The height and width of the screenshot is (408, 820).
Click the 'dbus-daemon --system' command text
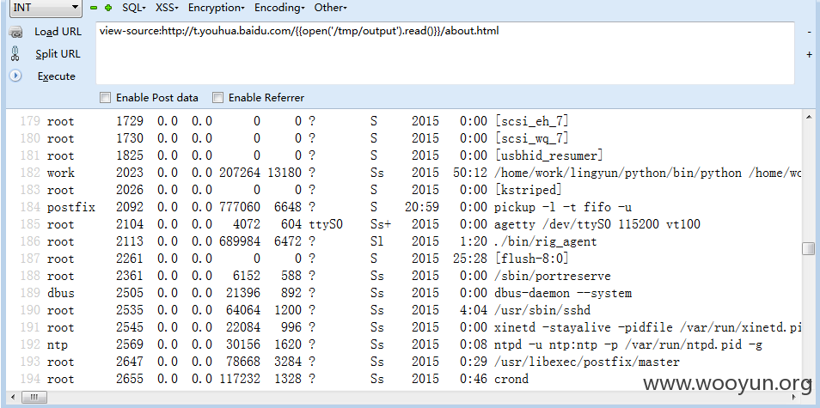point(563,294)
